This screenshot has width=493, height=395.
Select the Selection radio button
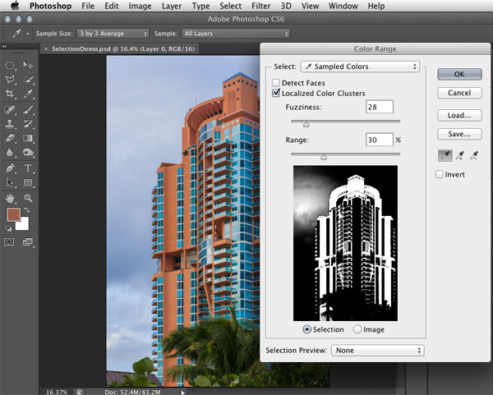[306, 329]
